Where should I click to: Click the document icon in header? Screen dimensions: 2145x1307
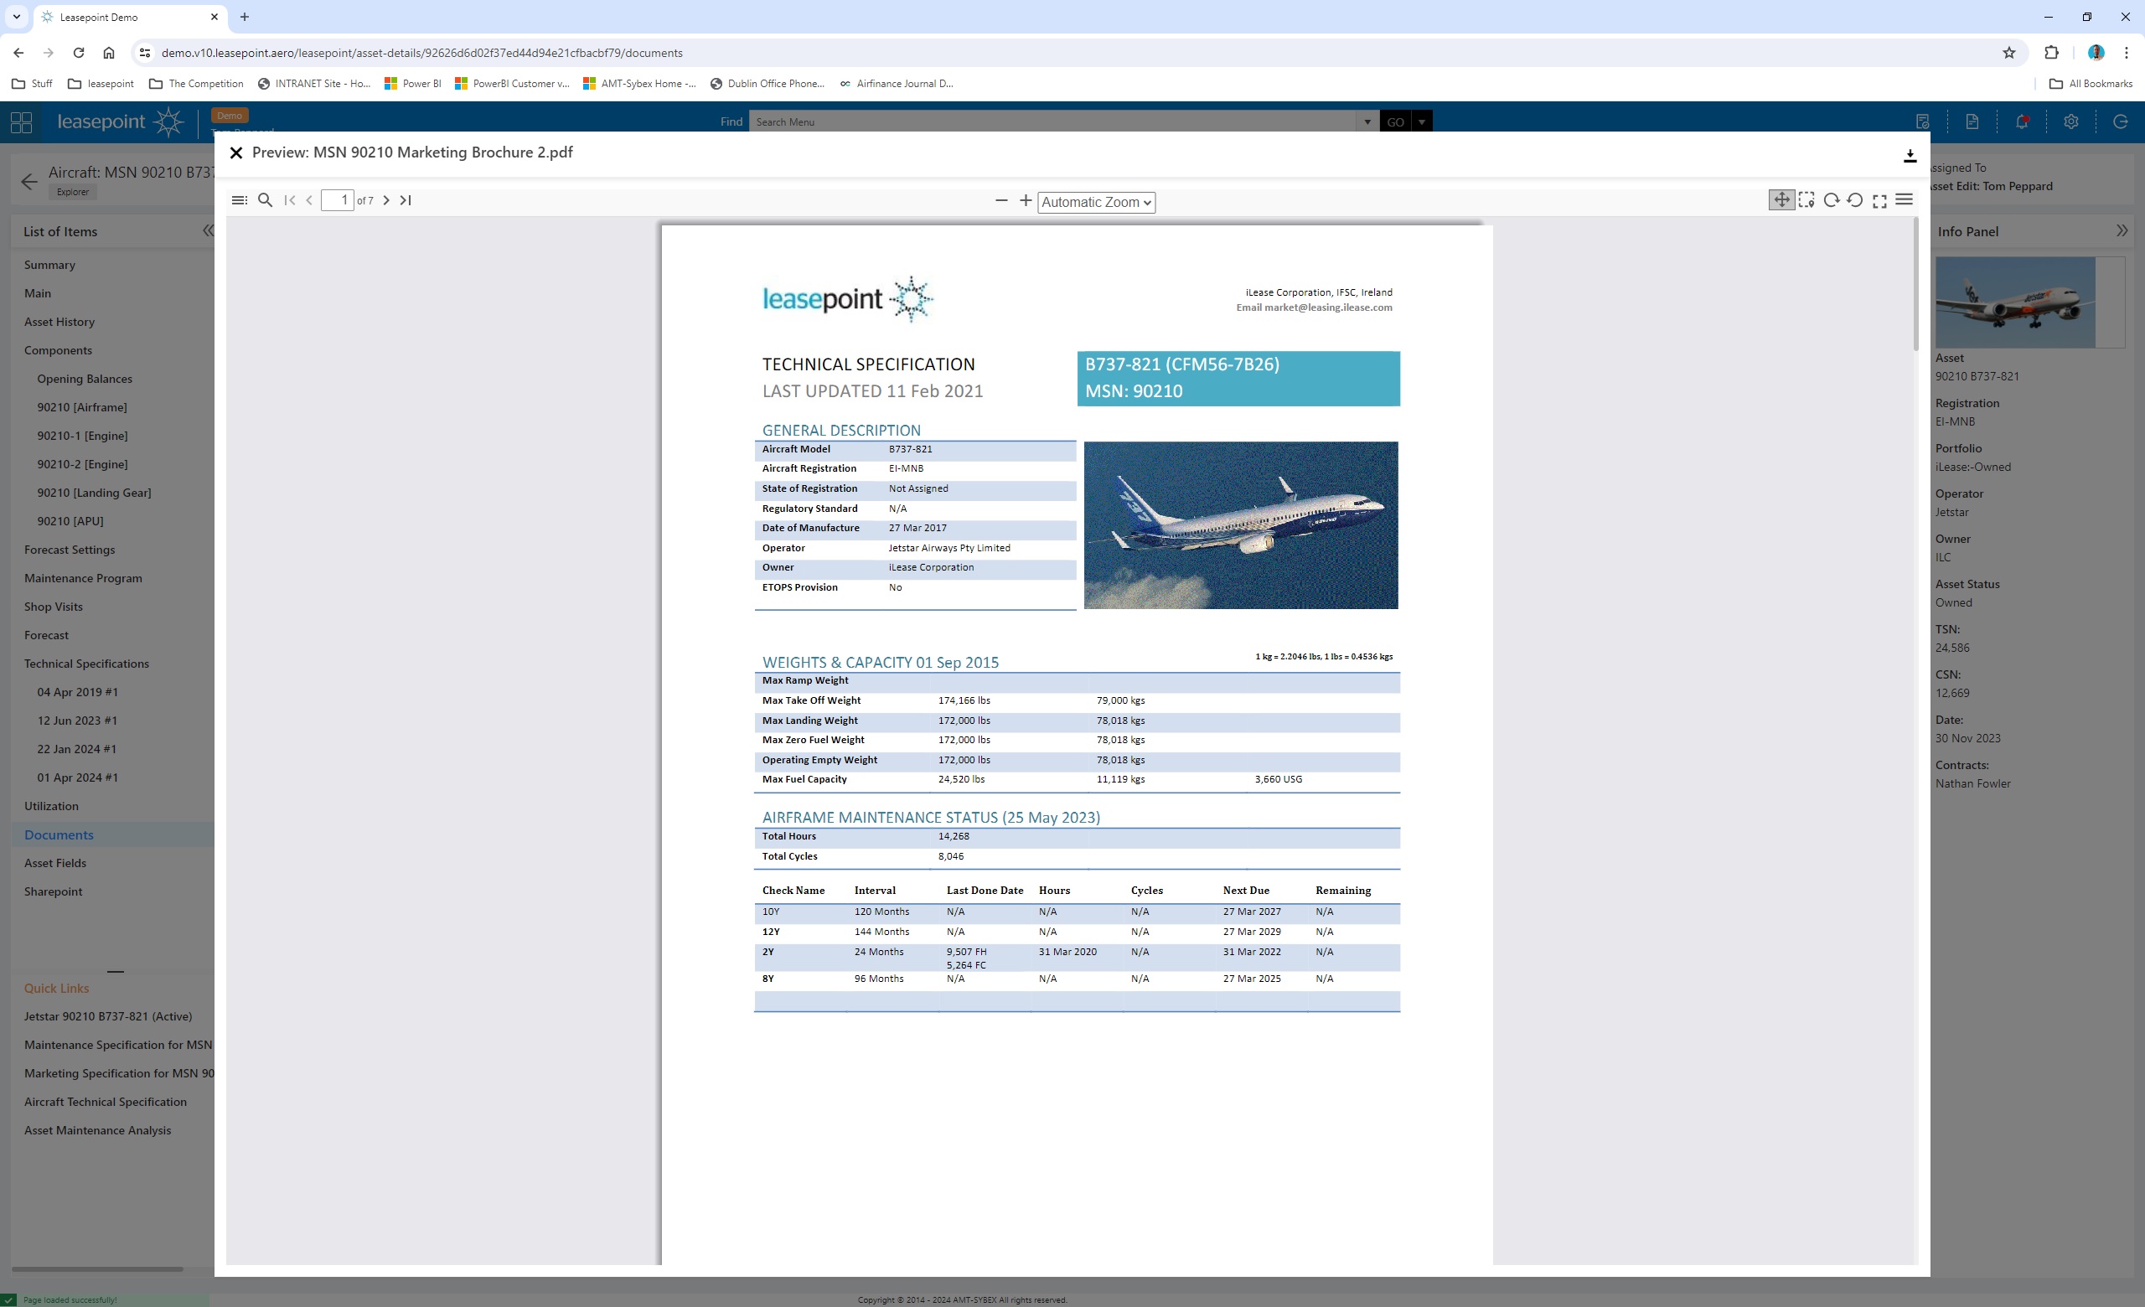tap(1972, 121)
